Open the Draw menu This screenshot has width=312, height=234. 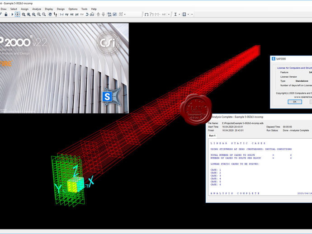tap(4, 9)
